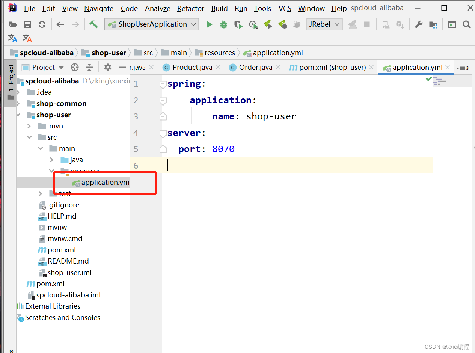Image resolution: width=475 pixels, height=353 pixels.
Task: Click the locate target crosshair icon in Project panel
Action: [x=75, y=67]
